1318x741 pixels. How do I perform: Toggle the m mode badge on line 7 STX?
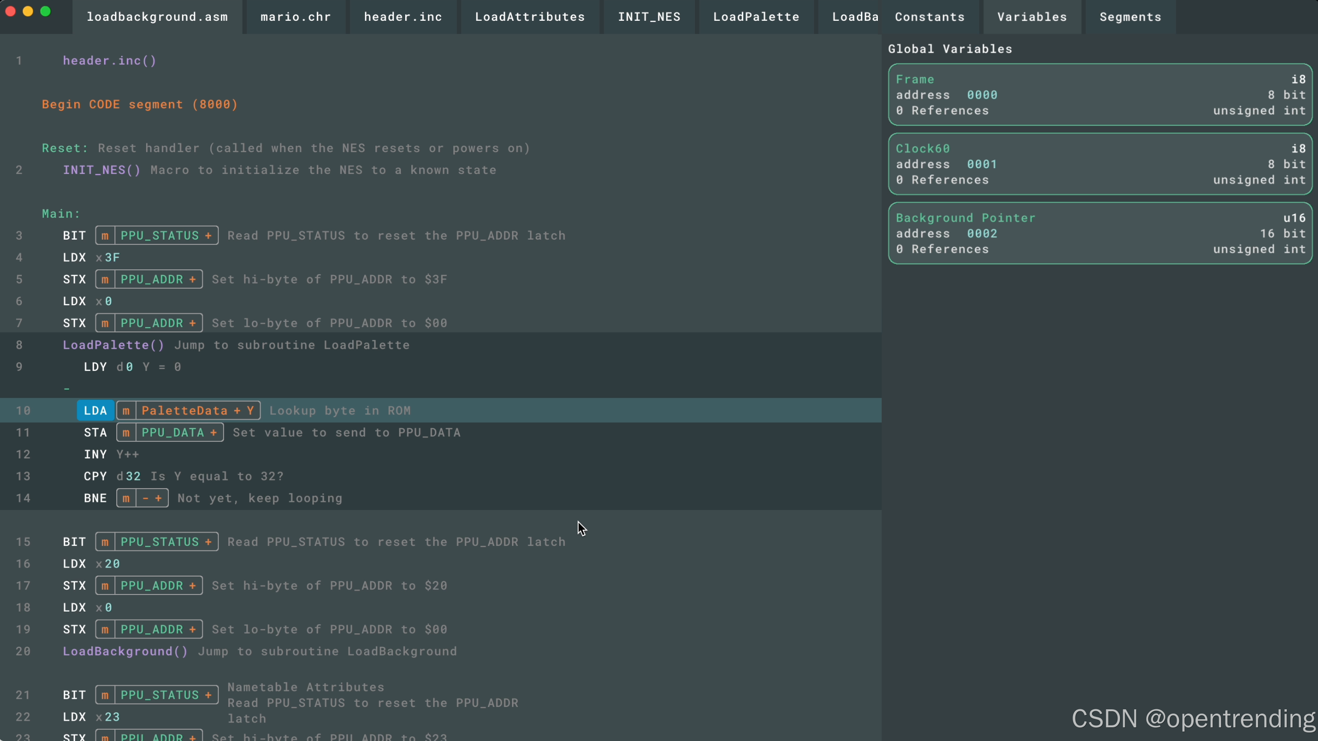[x=105, y=323]
